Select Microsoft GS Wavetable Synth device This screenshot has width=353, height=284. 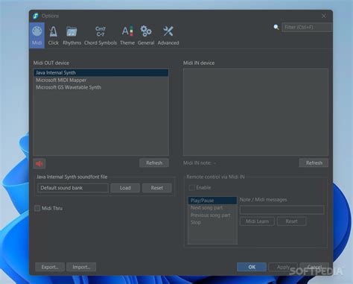click(101, 87)
